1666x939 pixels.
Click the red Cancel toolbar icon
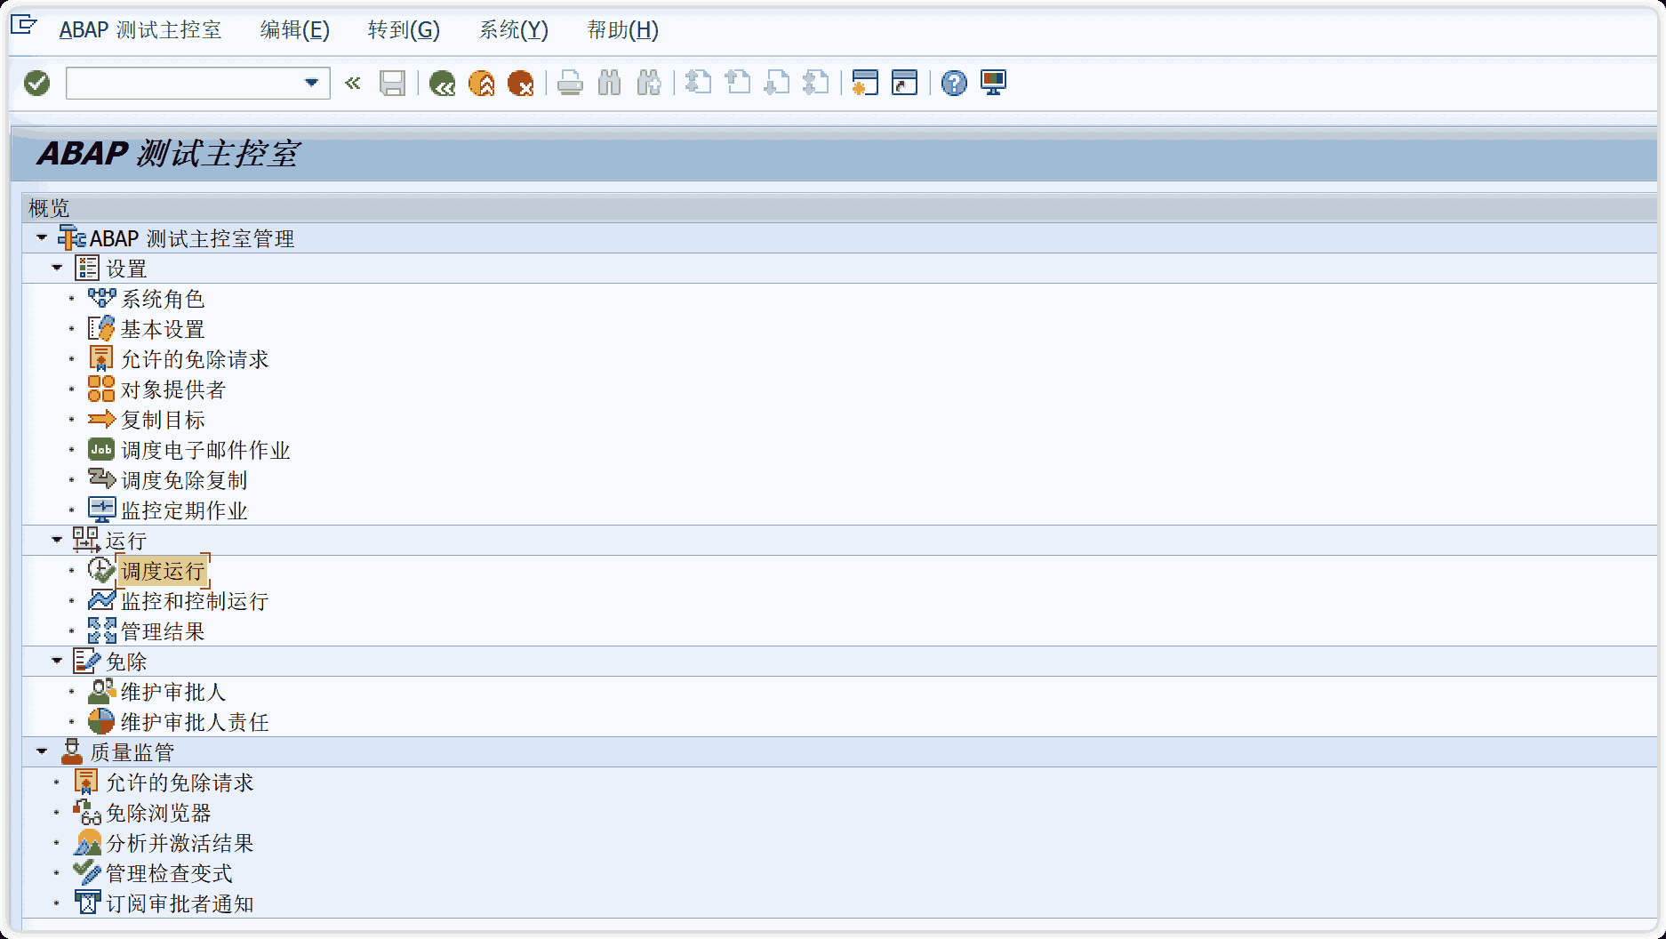pyautogui.click(x=520, y=84)
